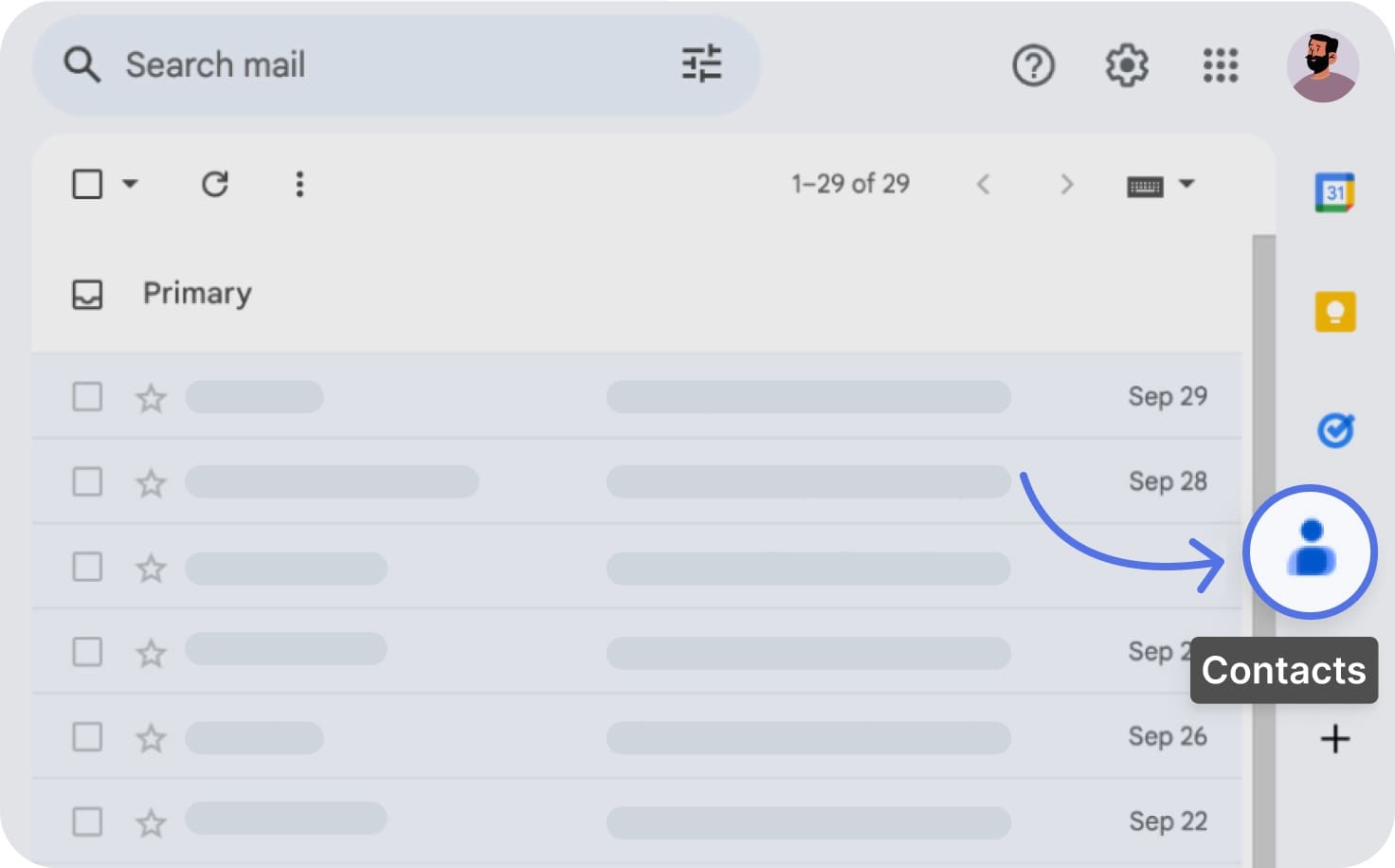Refresh the inbox
This screenshot has height=868, width=1395.
215,184
